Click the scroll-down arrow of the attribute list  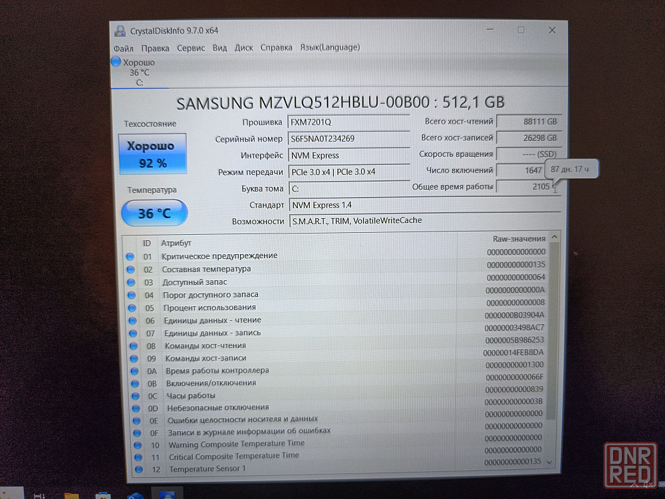coord(550,462)
